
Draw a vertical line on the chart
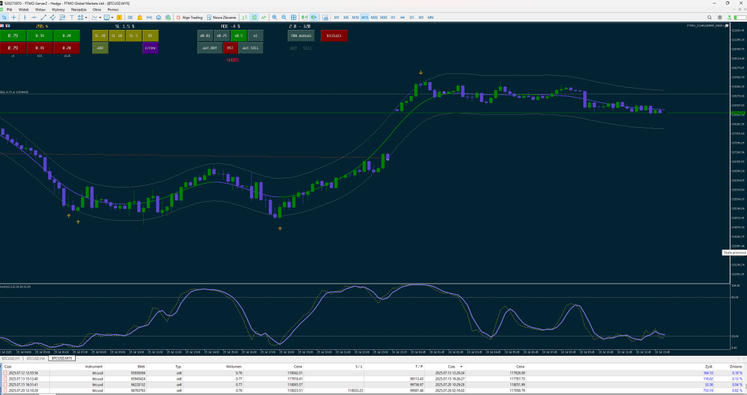click(25, 17)
